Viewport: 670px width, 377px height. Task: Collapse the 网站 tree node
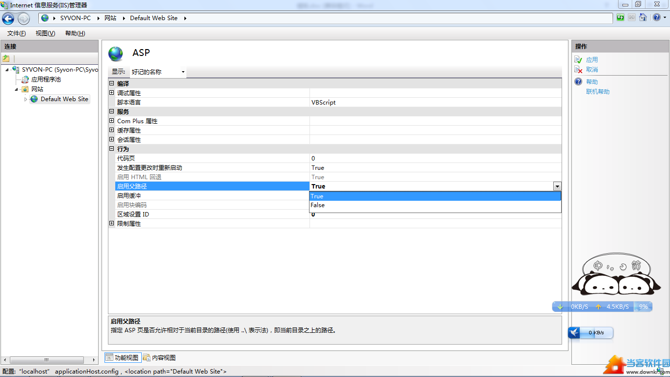(16, 89)
